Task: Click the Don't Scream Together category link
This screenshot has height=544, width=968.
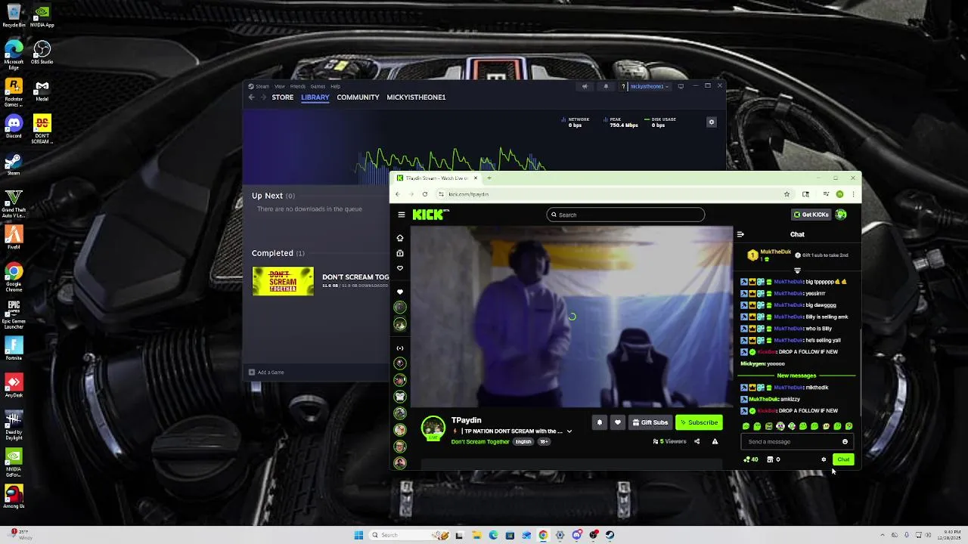Action: [x=480, y=441]
